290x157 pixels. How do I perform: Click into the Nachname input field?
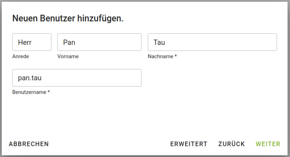[x=212, y=42]
